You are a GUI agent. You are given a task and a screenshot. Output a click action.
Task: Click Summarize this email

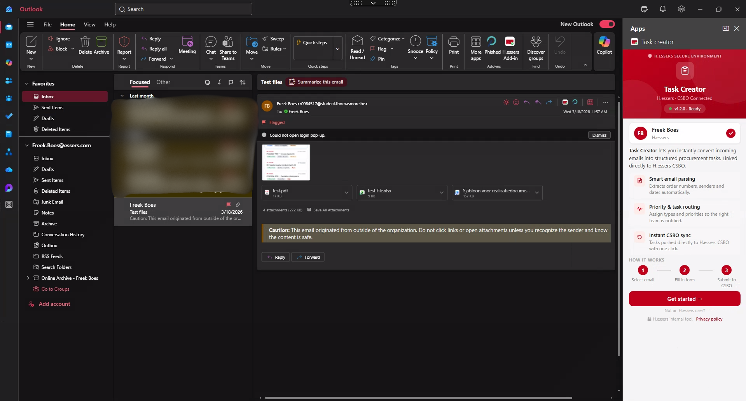pos(316,82)
